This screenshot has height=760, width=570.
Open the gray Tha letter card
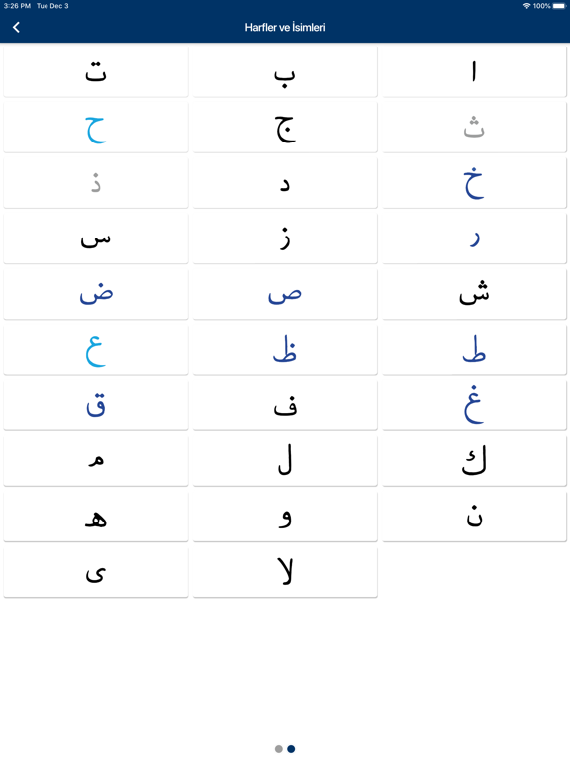[x=474, y=128]
